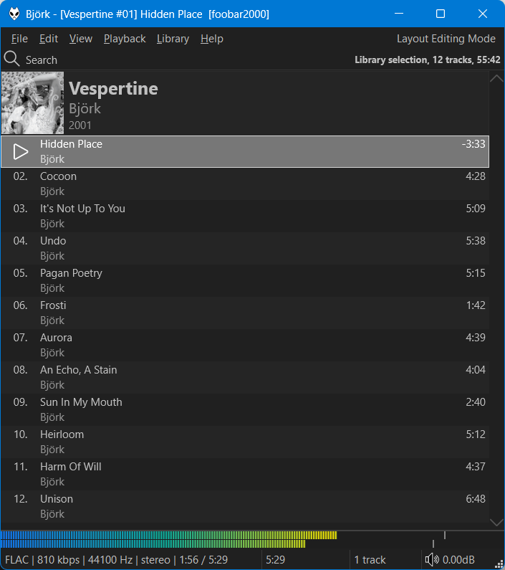This screenshot has width=505, height=570.
Task: Select the Cocoon track
Action: point(245,184)
